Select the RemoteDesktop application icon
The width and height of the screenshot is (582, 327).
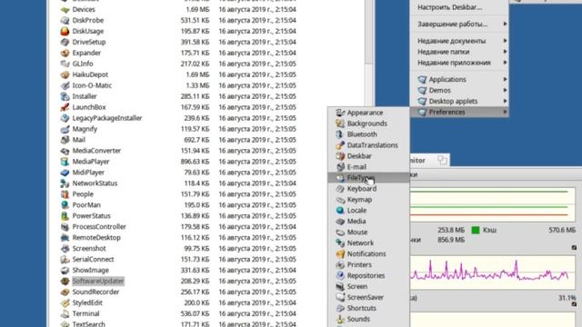pos(65,238)
